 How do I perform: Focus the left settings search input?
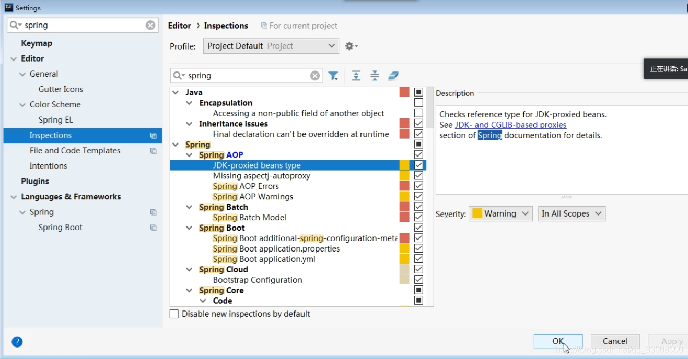(x=84, y=25)
